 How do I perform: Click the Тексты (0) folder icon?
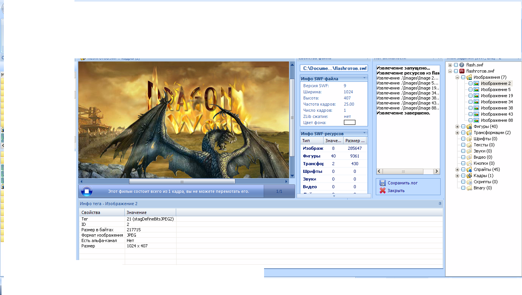pyautogui.click(x=469, y=145)
